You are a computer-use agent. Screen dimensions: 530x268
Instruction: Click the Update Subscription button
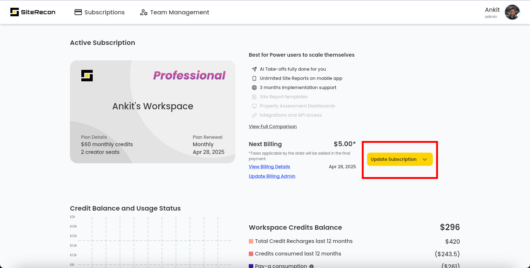coord(400,159)
